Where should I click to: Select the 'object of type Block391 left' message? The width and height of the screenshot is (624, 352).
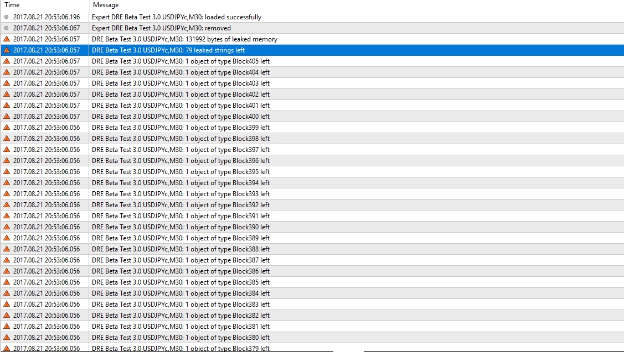[181, 216]
